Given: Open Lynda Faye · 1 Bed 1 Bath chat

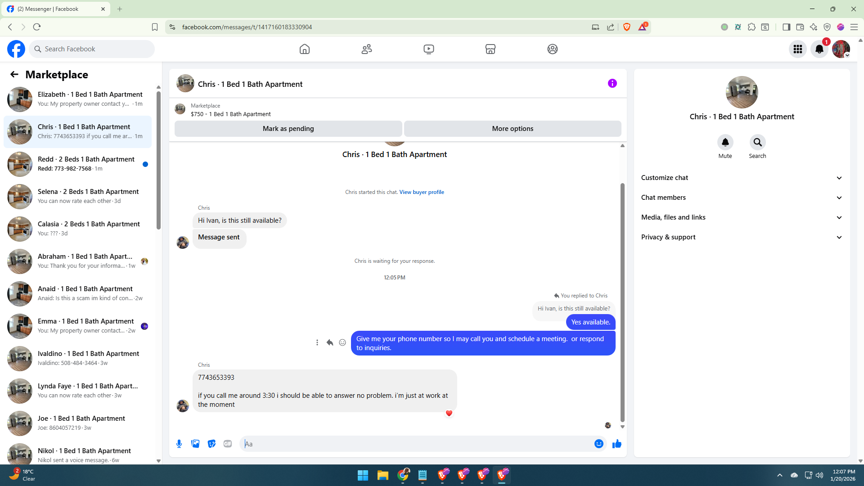Looking at the screenshot, I should pos(77,391).
